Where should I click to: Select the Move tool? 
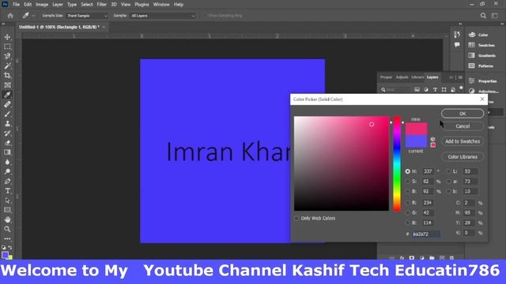[7, 37]
